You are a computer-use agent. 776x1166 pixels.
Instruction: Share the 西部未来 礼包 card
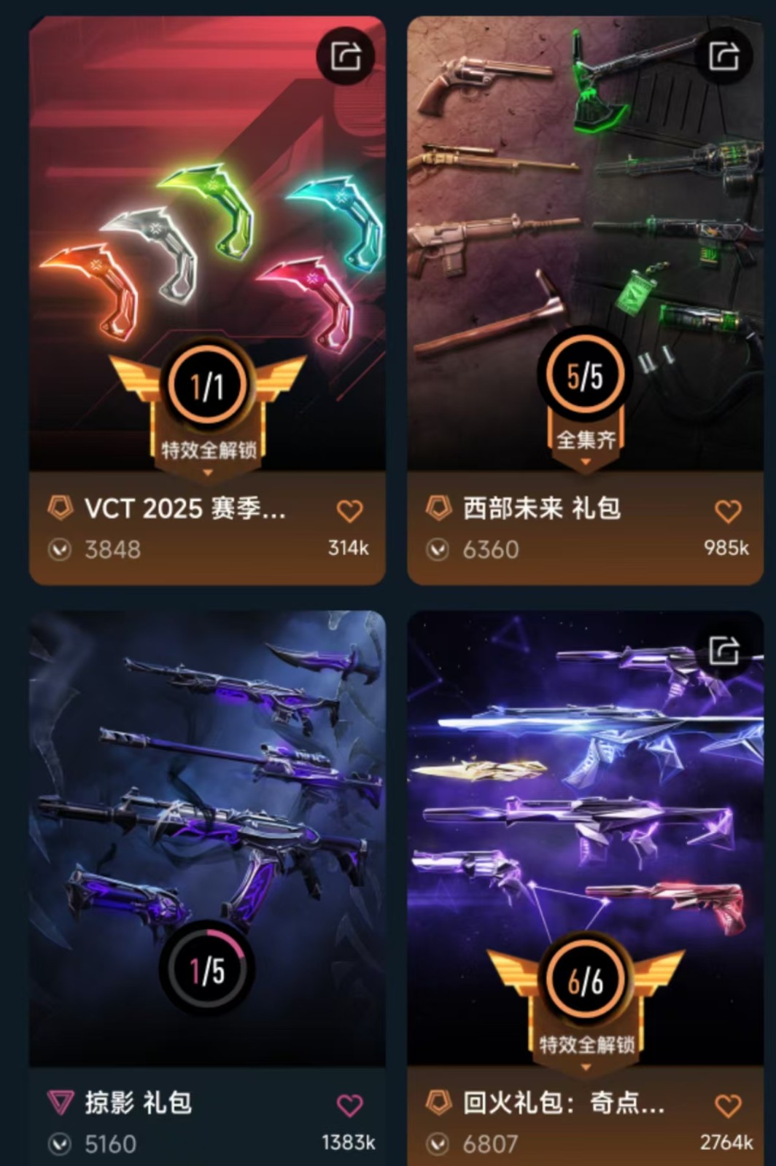[723, 56]
